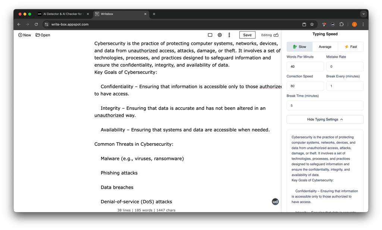Image resolution: width=382 pixels, height=230 pixels.
Task: Open Writebox settings gear
Action: coord(220,35)
